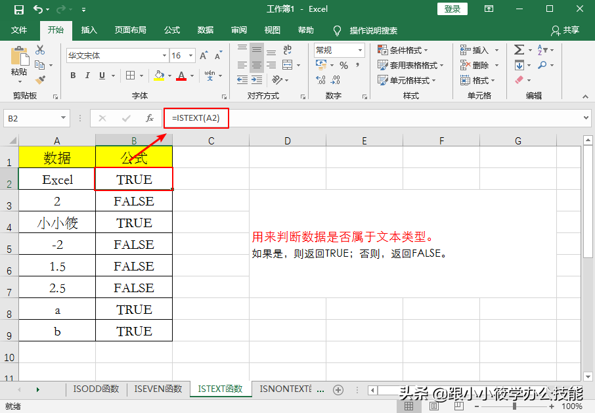595x413 pixels.
Task: Increase decimal places icon
Action: [320, 79]
